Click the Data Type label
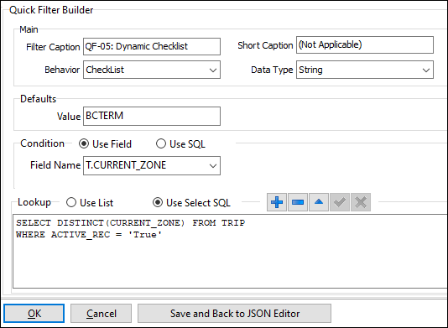 pyautogui.click(x=272, y=70)
